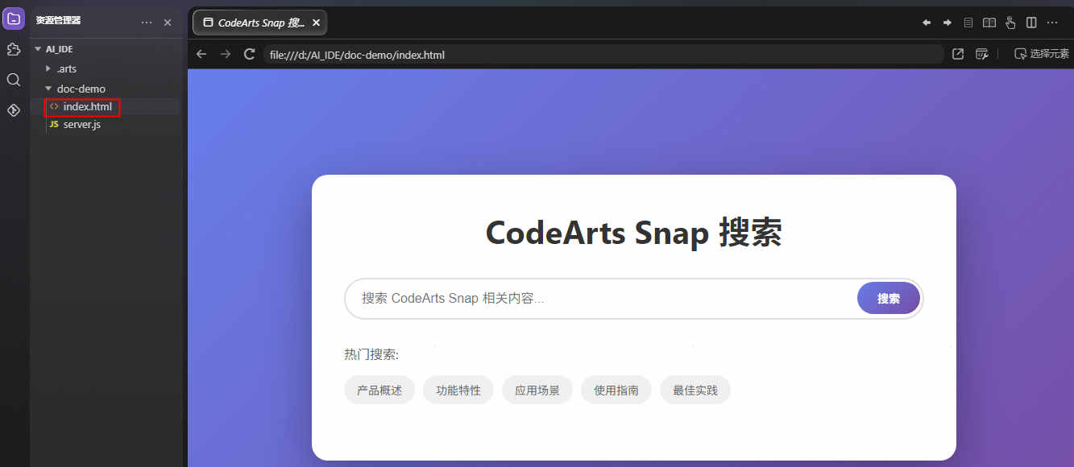The image size is (1074, 467).
Task: Collapse the AI_IDE root folder
Action: pos(59,49)
